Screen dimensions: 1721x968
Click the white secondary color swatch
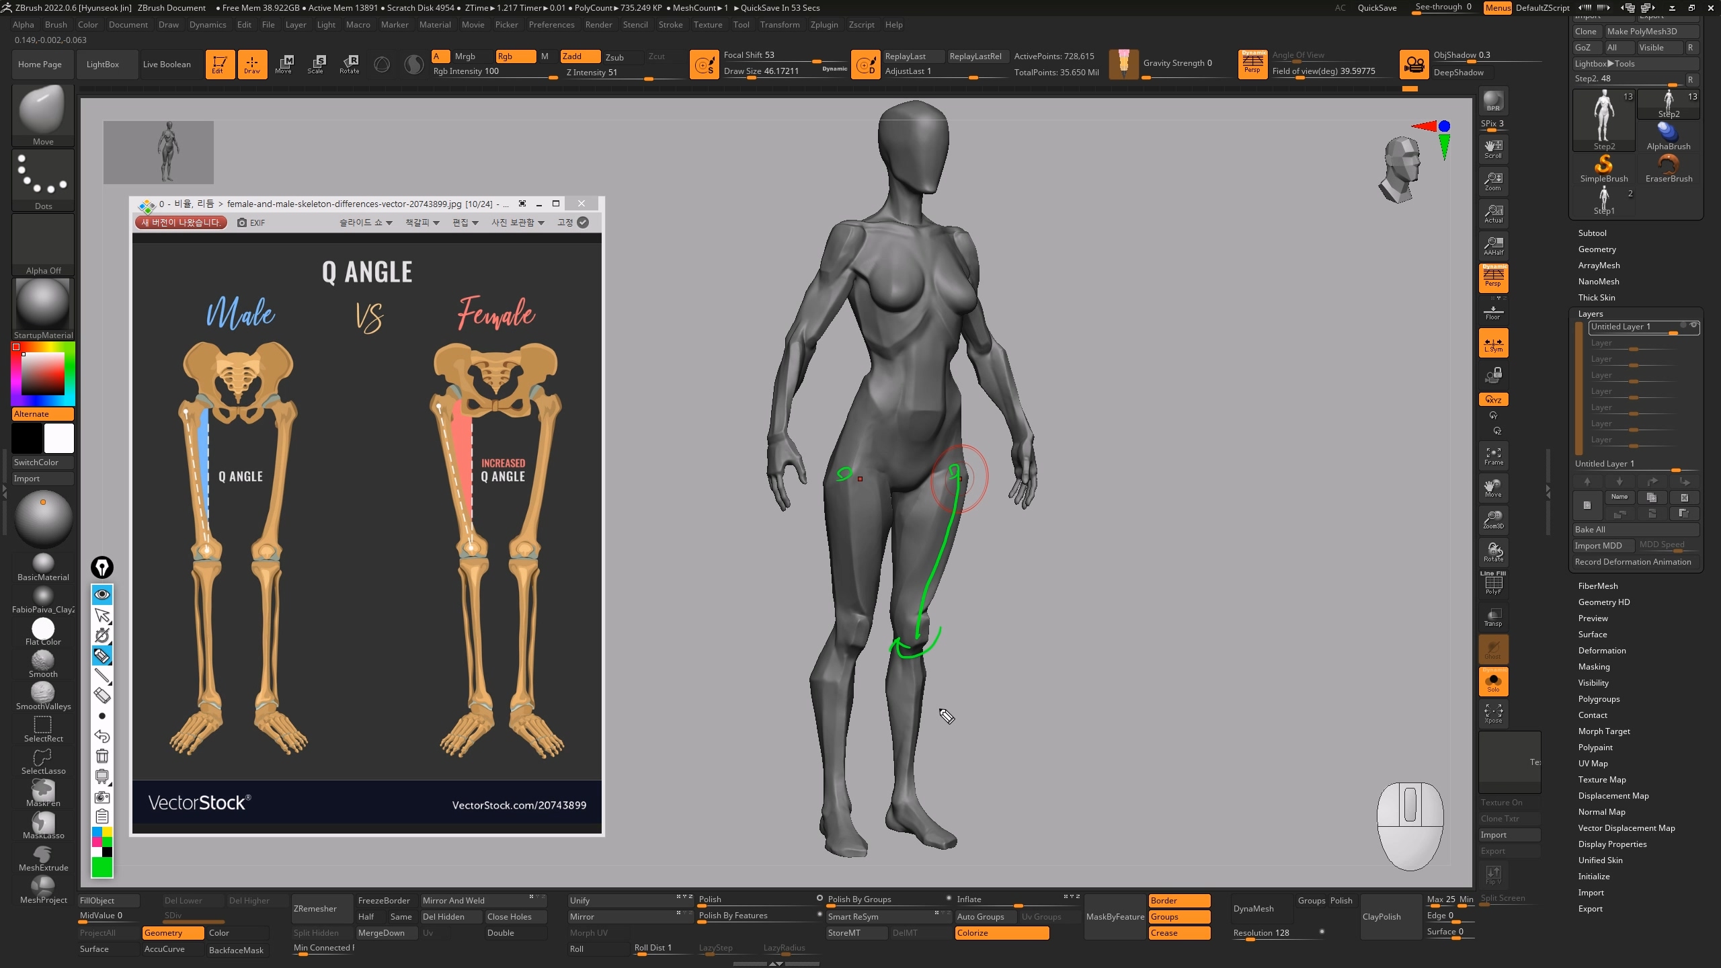click(x=59, y=439)
